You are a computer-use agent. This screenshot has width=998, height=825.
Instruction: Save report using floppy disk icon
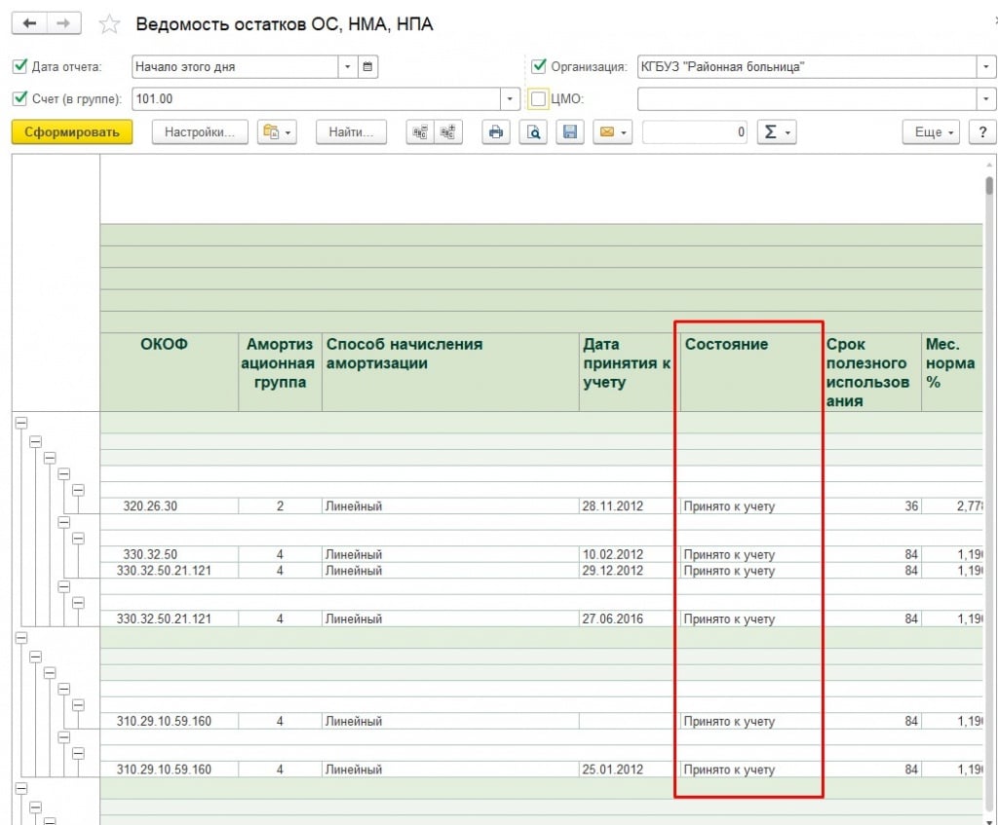[569, 132]
